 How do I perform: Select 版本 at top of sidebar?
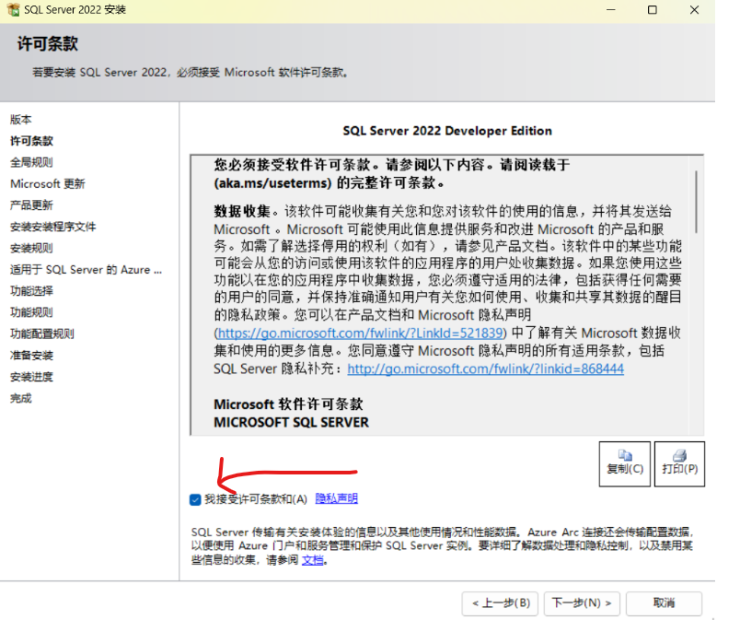click(x=19, y=120)
